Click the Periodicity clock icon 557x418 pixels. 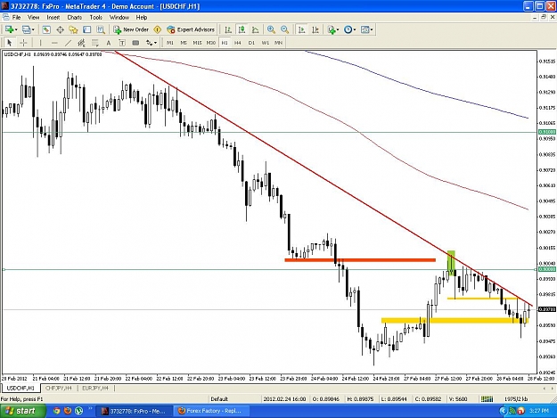pyautogui.click(x=348, y=29)
